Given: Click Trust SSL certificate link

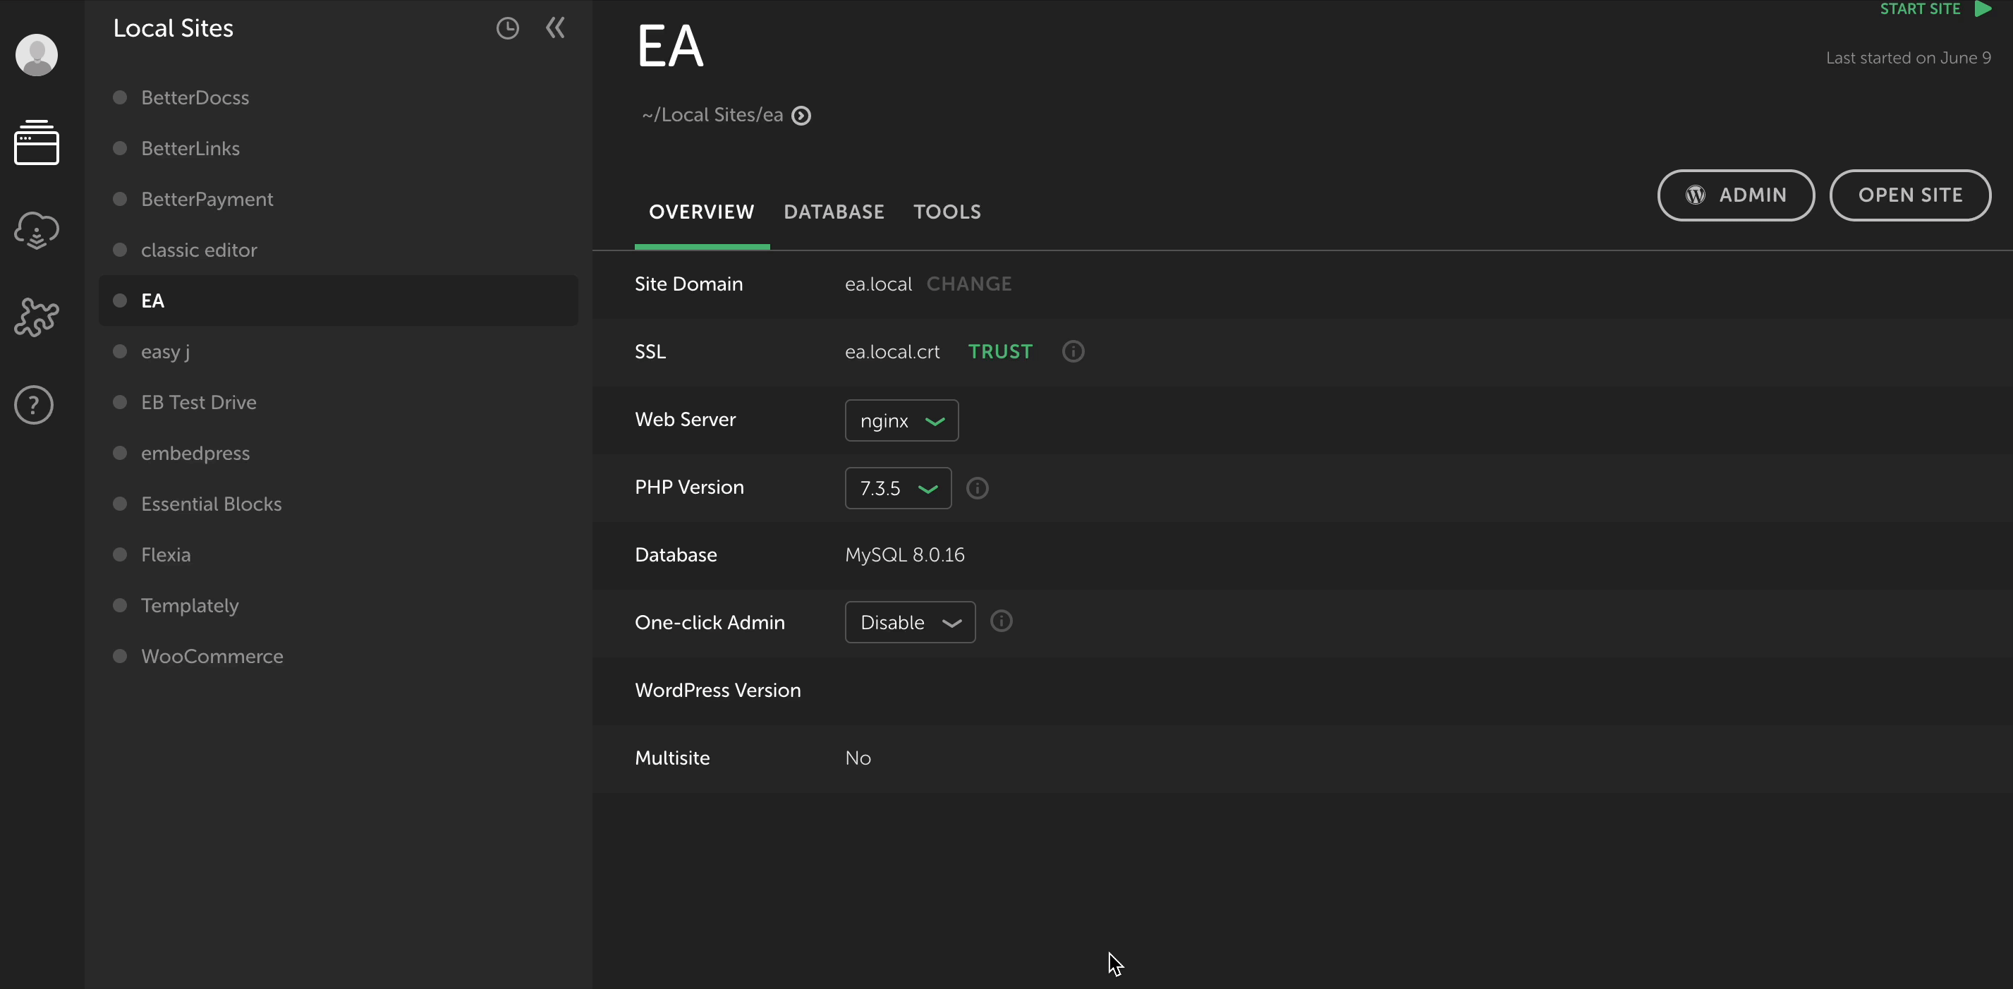Looking at the screenshot, I should (1000, 352).
